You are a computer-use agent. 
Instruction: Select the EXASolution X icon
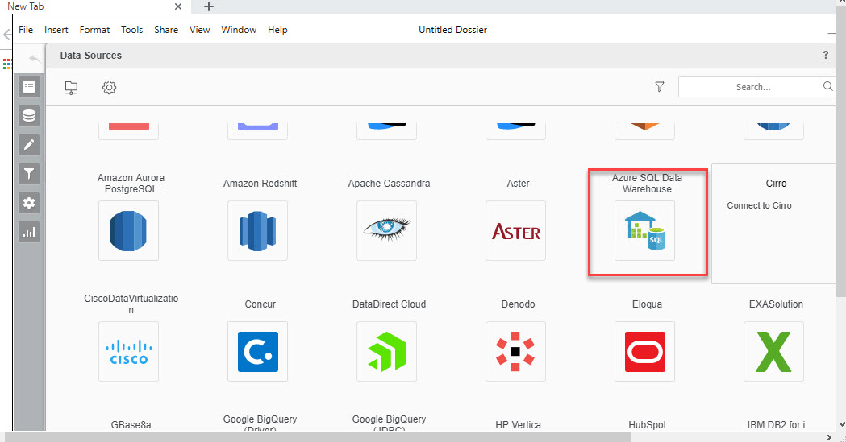coord(773,352)
